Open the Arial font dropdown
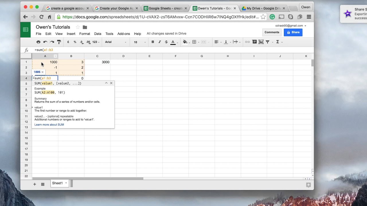 (x=116, y=42)
